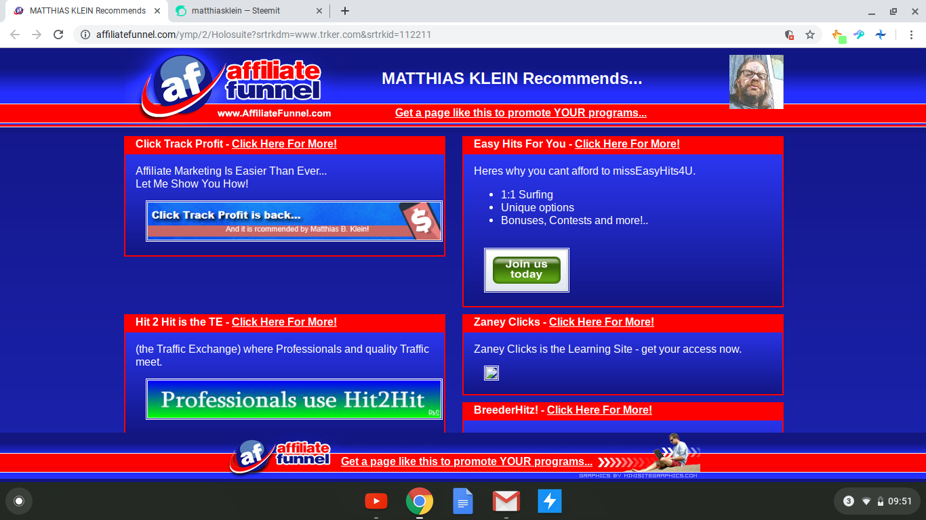The height and width of the screenshot is (520, 926).
Task: Open Chrome from the shelf
Action: click(420, 501)
